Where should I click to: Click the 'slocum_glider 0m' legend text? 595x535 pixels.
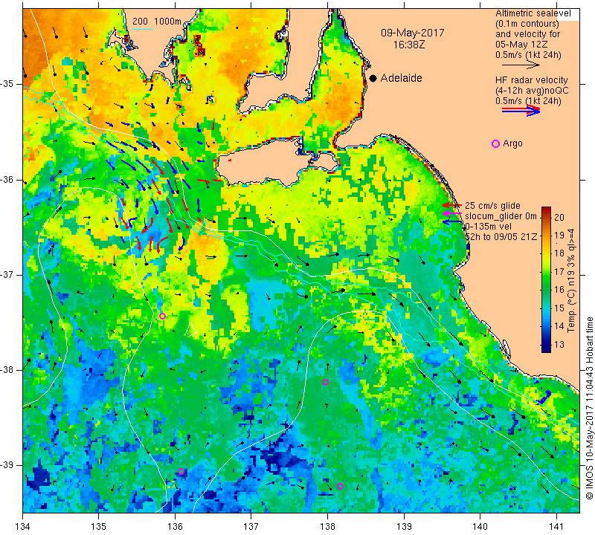pyautogui.click(x=501, y=216)
